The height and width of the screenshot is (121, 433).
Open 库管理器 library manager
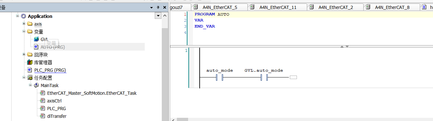pyautogui.click(x=43, y=62)
